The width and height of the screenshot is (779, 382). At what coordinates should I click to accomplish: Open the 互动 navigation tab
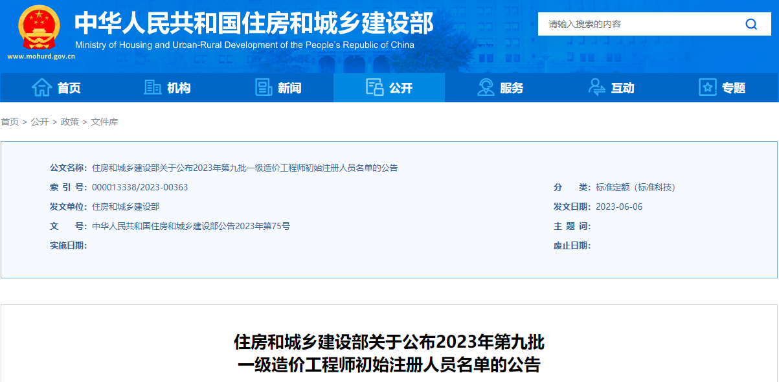click(x=611, y=87)
